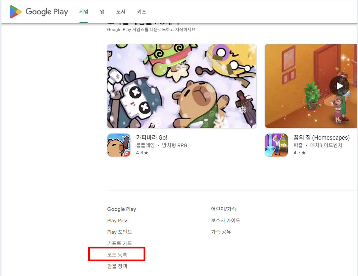Switch to the 키즈 tab
The width and height of the screenshot is (358, 276).
click(141, 12)
